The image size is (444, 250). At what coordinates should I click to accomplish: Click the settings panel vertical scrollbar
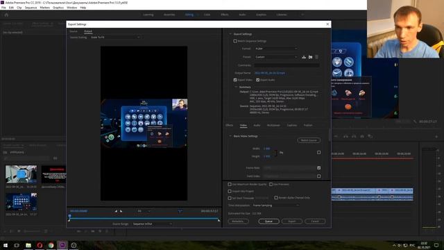330,135
